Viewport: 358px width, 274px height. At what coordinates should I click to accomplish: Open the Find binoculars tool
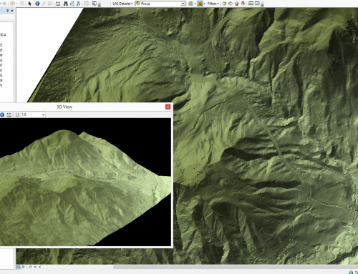pyautogui.click(x=66, y=4)
